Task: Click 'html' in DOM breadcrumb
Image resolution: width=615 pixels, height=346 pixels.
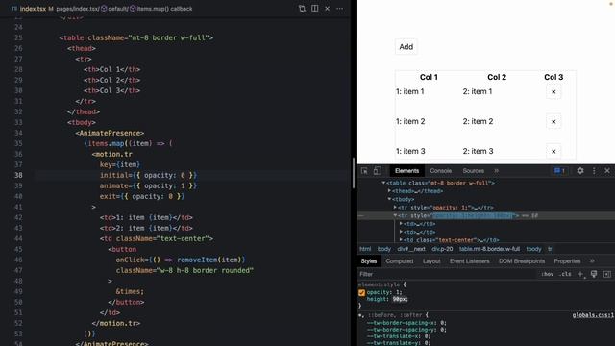Action: (x=365, y=249)
